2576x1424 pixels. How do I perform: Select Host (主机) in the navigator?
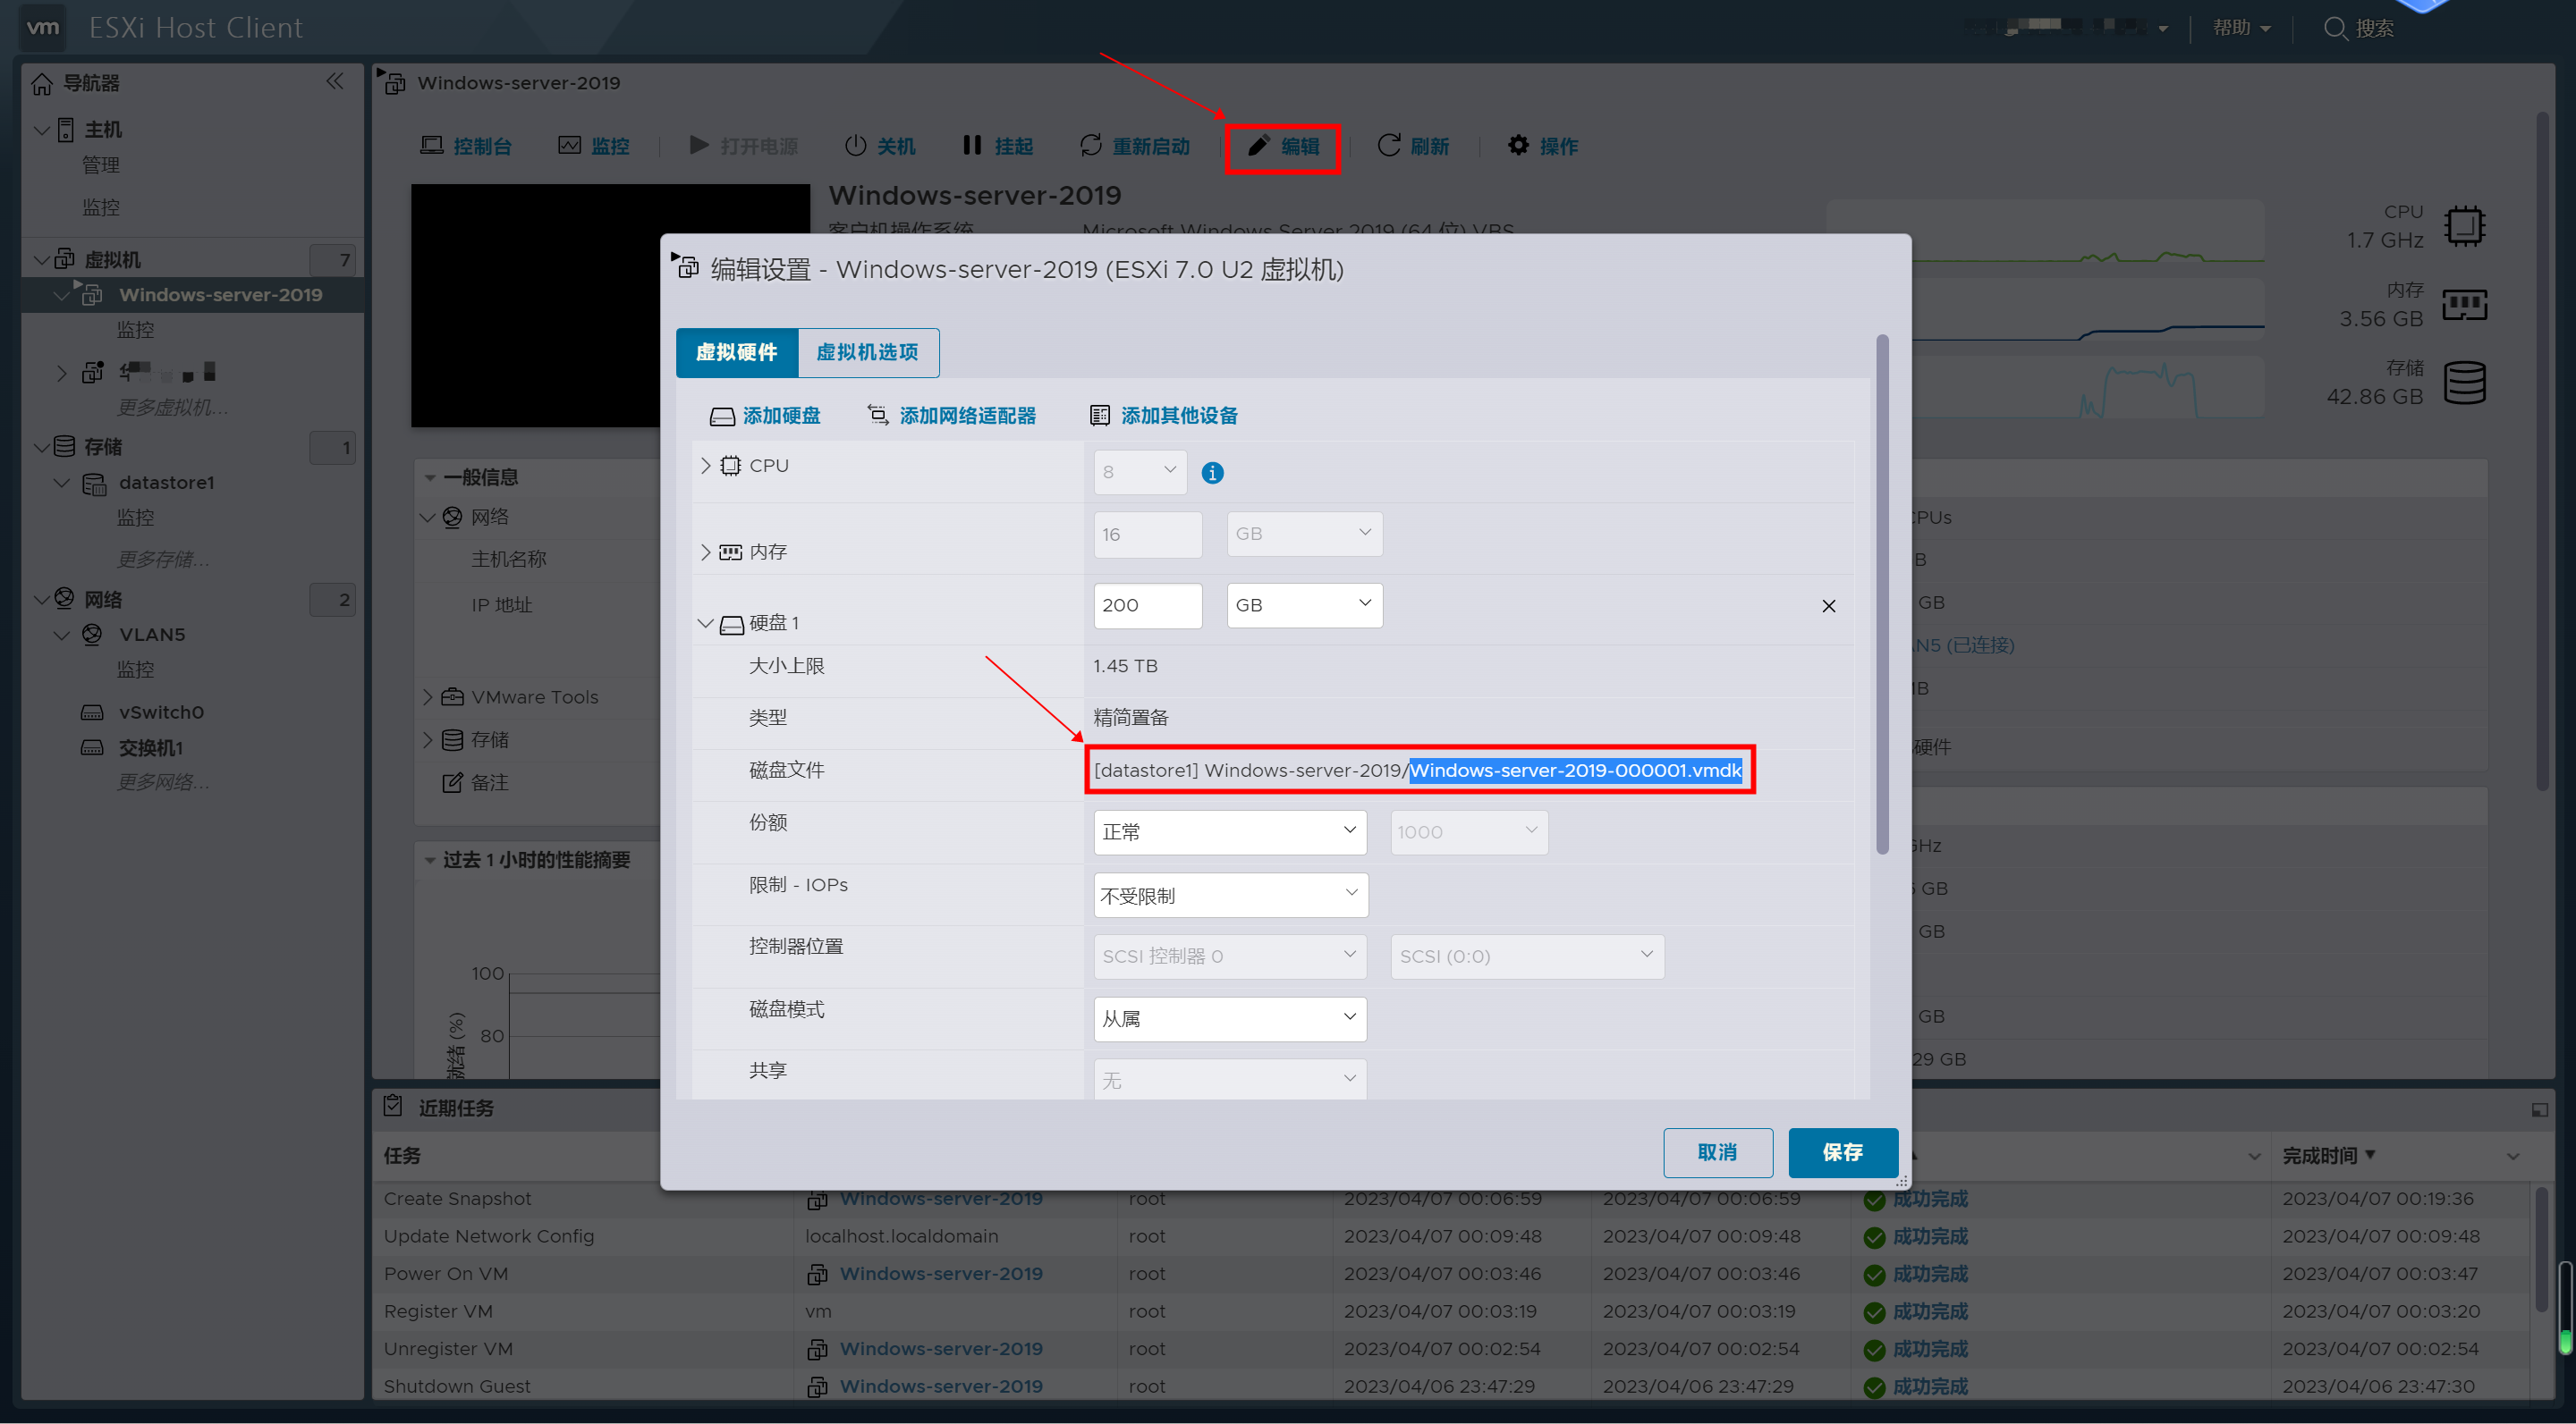pyautogui.click(x=103, y=130)
